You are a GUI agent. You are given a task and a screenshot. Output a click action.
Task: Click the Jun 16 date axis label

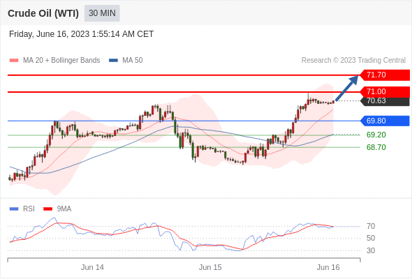[x=328, y=267]
